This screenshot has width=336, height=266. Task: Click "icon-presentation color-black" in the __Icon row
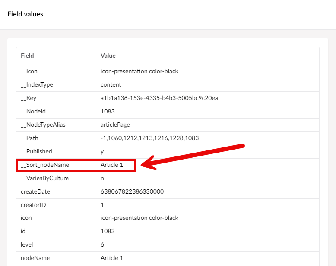(139, 72)
